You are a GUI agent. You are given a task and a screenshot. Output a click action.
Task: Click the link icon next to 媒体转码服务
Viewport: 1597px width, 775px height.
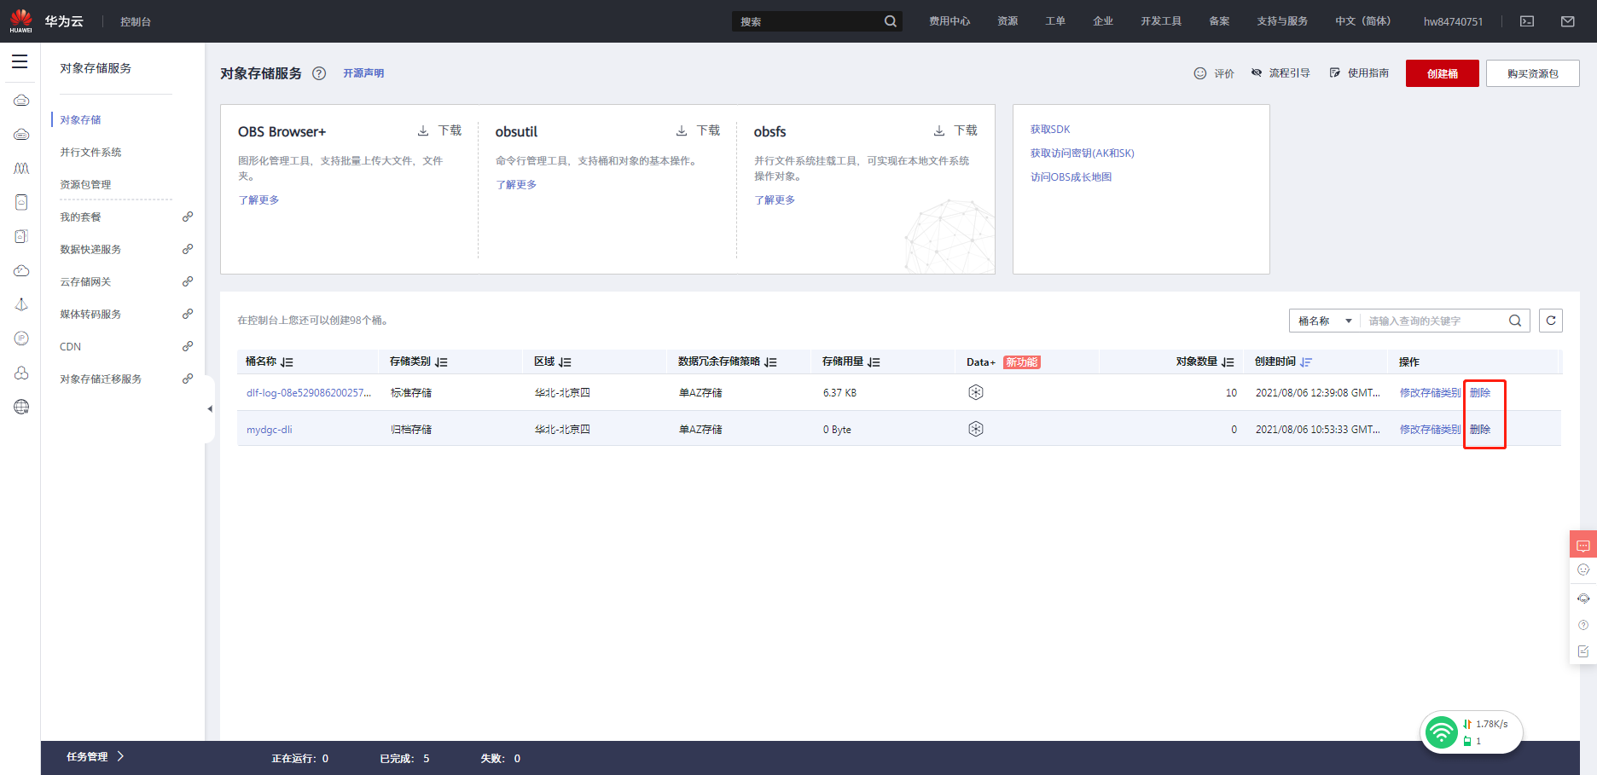(188, 314)
